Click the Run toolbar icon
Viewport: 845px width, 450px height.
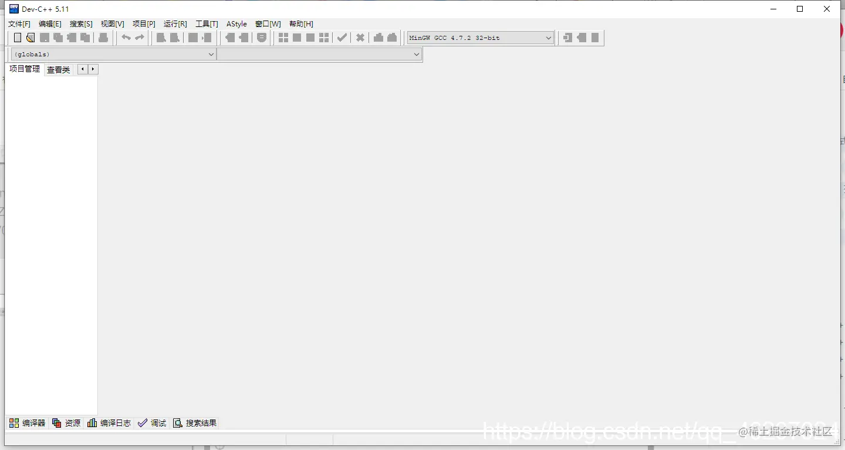(297, 38)
